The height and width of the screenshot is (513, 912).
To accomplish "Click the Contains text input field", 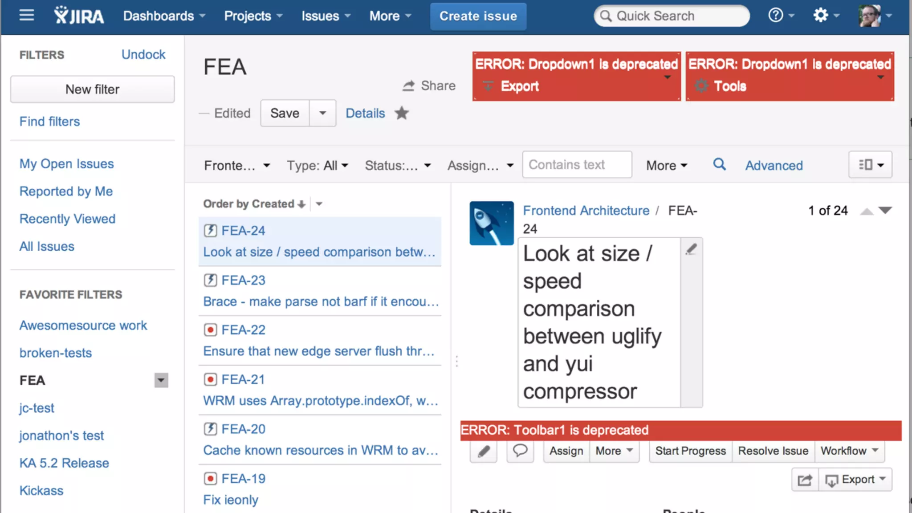I will pos(576,165).
